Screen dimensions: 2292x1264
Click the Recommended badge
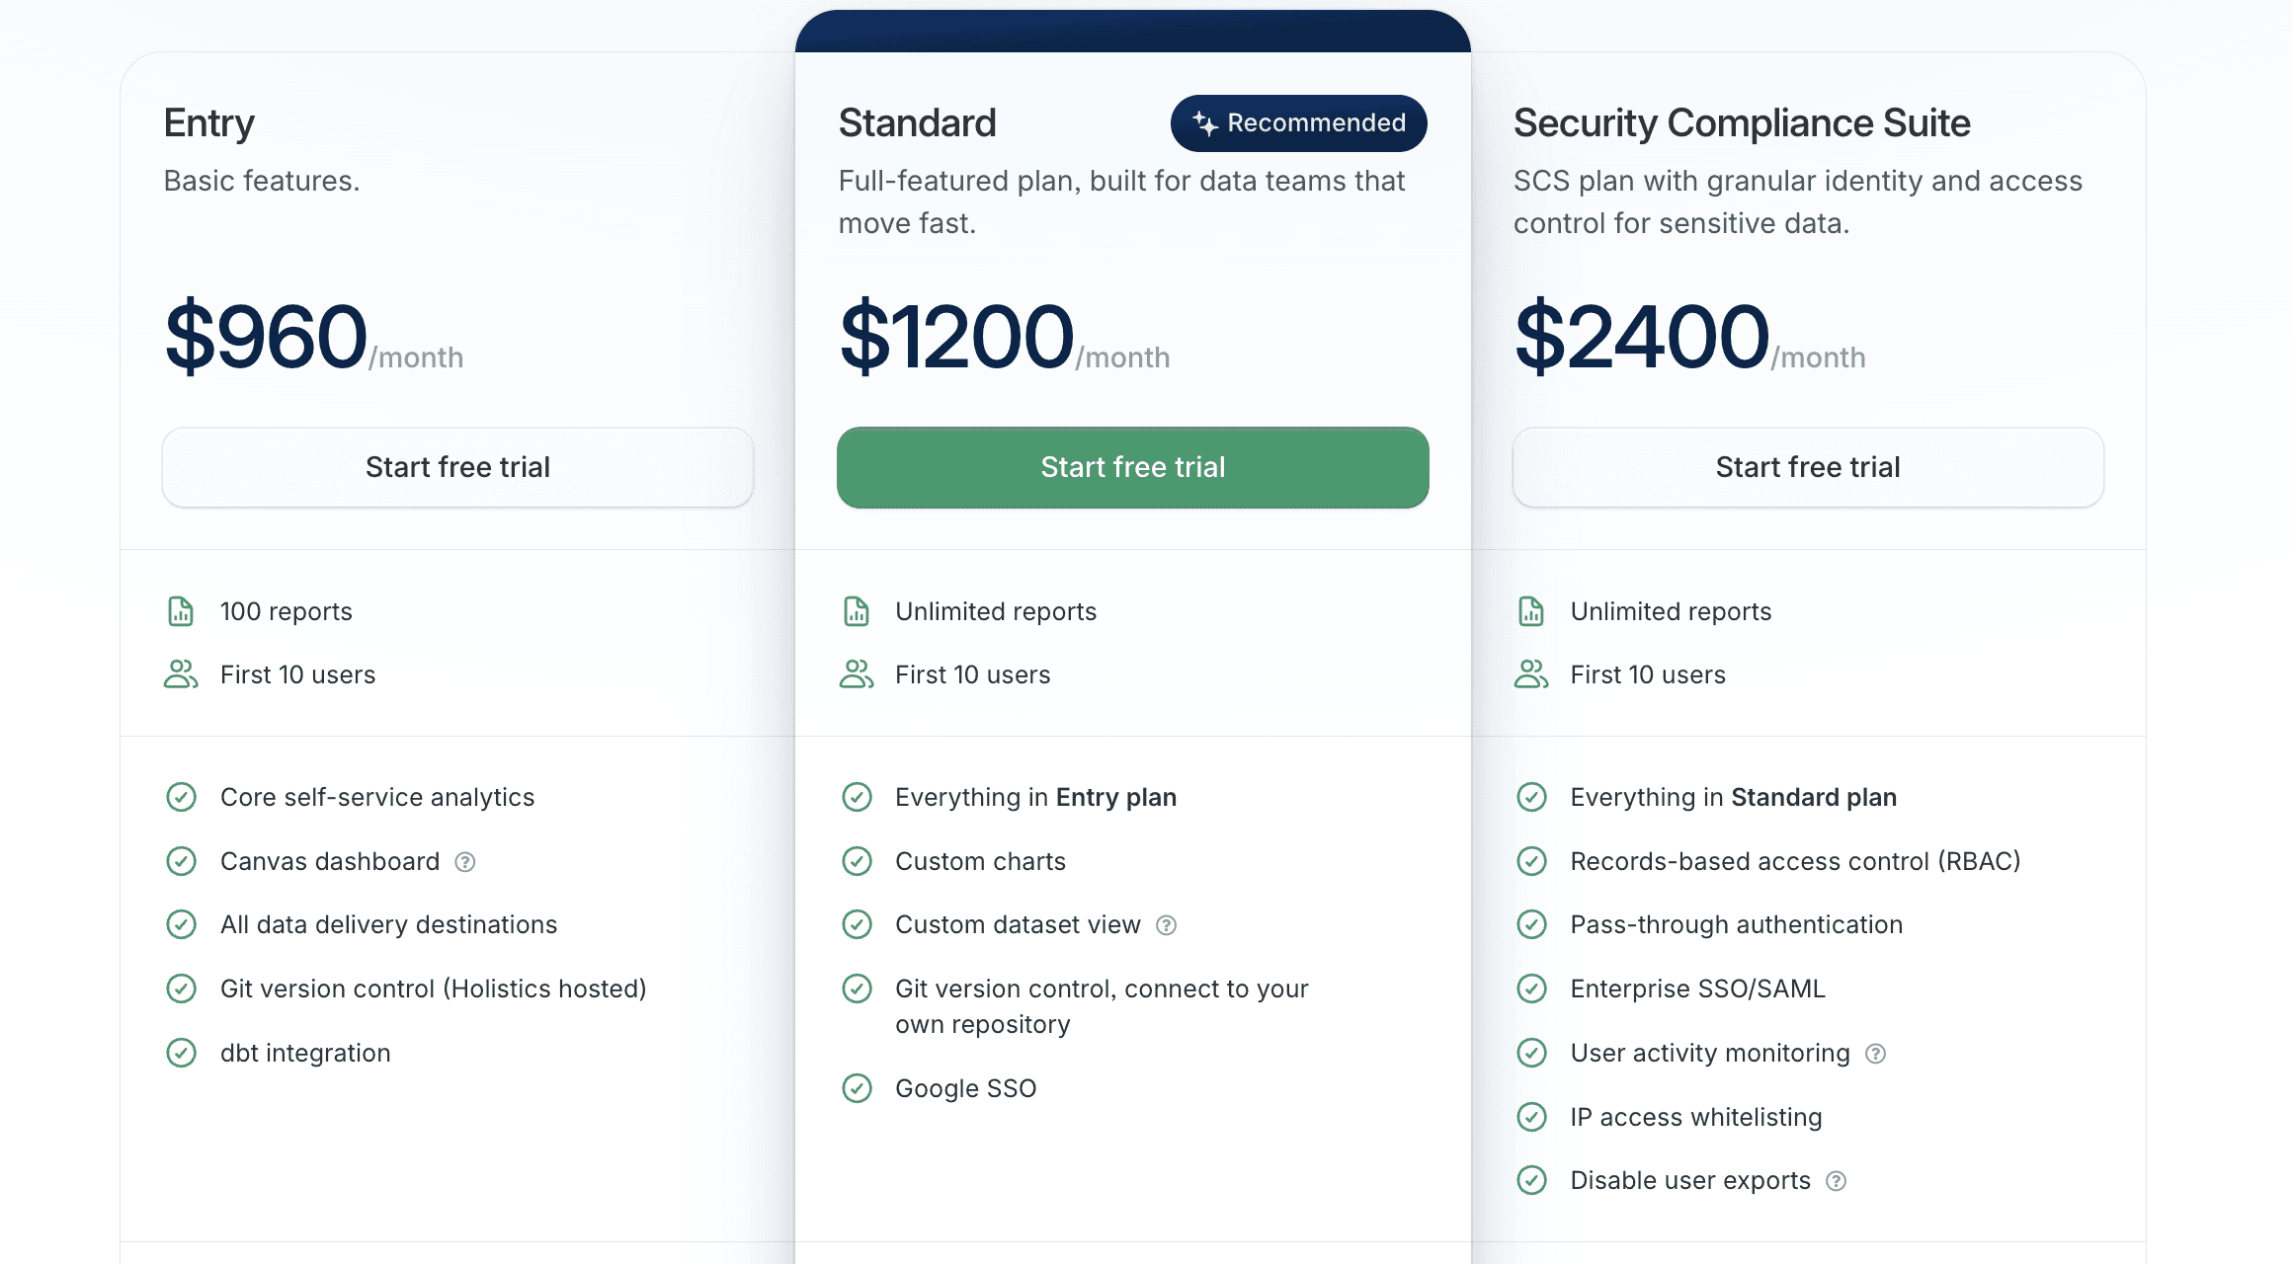(x=1298, y=123)
